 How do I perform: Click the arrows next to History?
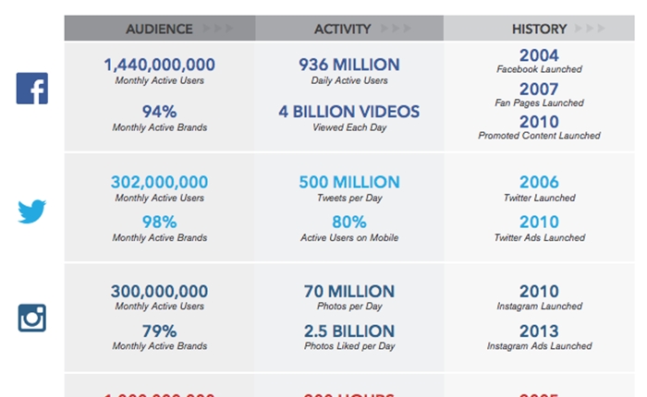tap(591, 29)
